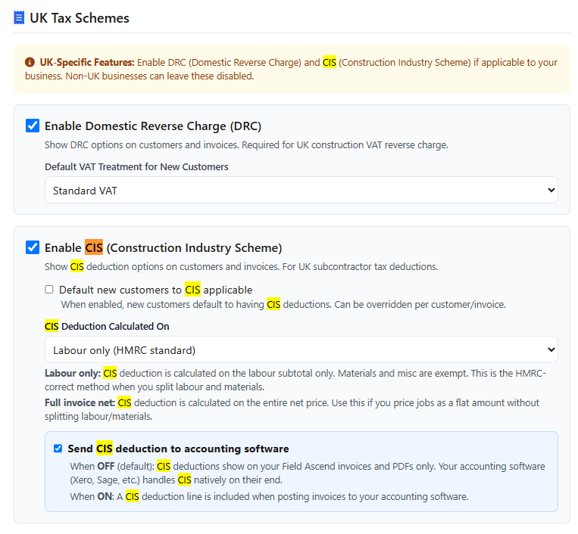Click the bold 'Full invoice net:' explanation text
578x534 pixels.
click(80, 402)
